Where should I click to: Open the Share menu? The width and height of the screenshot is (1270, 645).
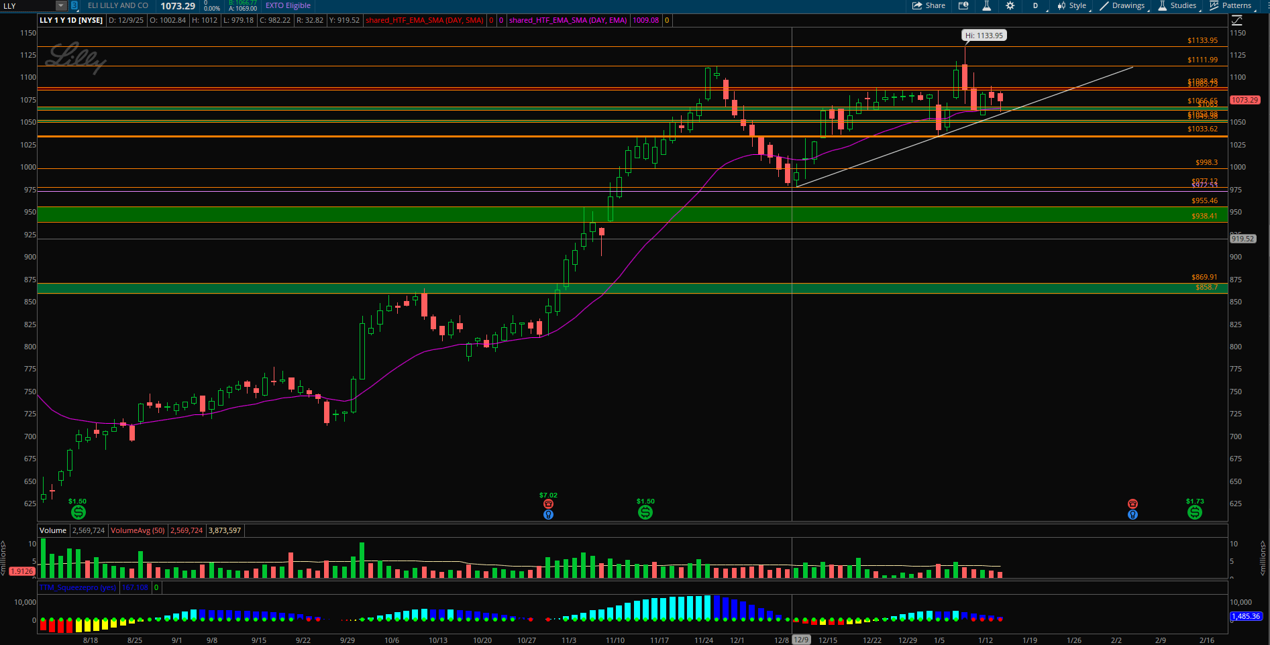pos(929,5)
